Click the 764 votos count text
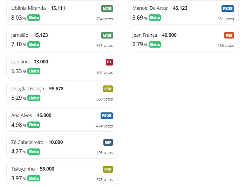This screenshot has height=187, width=245. 104,19
